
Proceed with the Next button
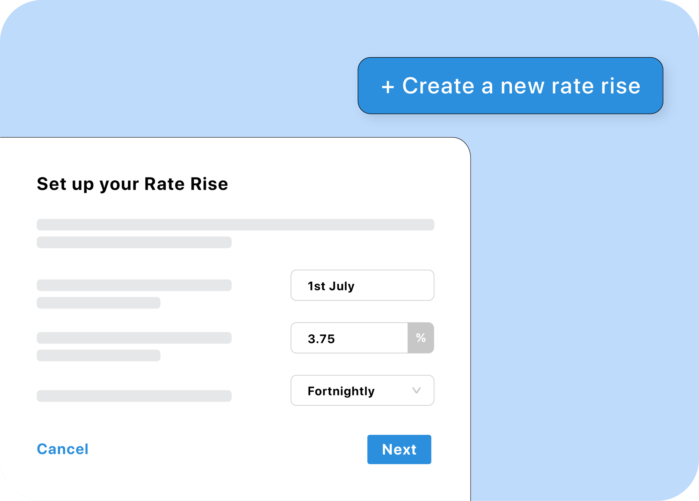point(399,449)
